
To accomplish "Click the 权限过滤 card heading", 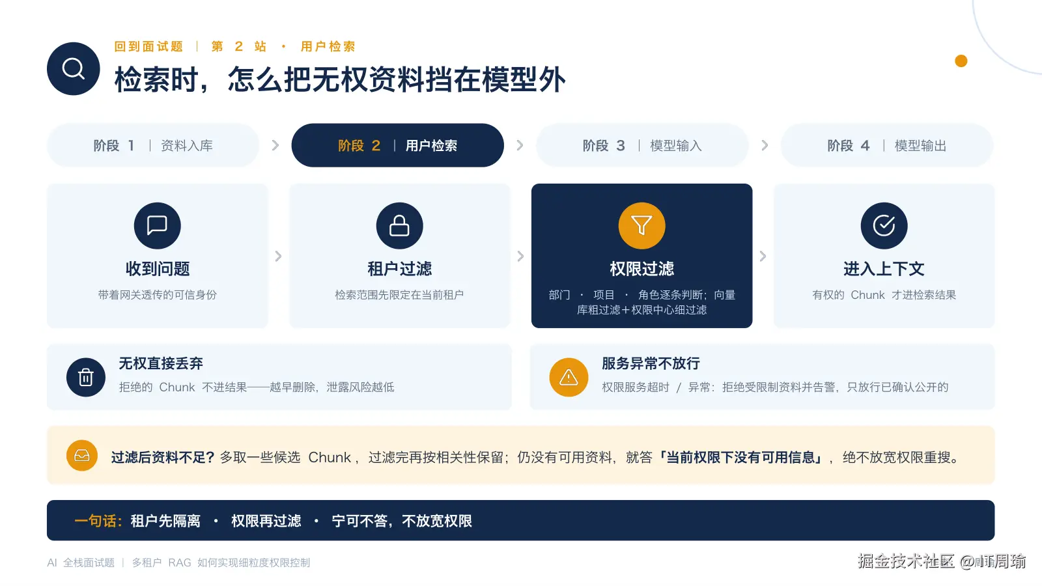I will (x=641, y=269).
